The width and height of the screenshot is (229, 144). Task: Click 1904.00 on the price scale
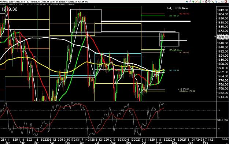point(223,14)
